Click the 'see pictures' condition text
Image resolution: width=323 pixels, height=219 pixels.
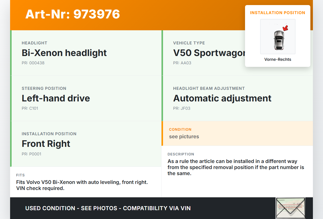pos(184,136)
